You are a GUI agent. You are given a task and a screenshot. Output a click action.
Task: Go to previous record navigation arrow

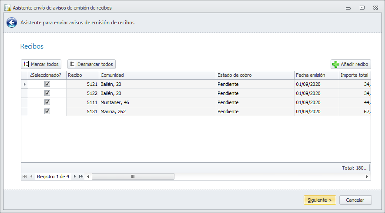click(x=31, y=177)
